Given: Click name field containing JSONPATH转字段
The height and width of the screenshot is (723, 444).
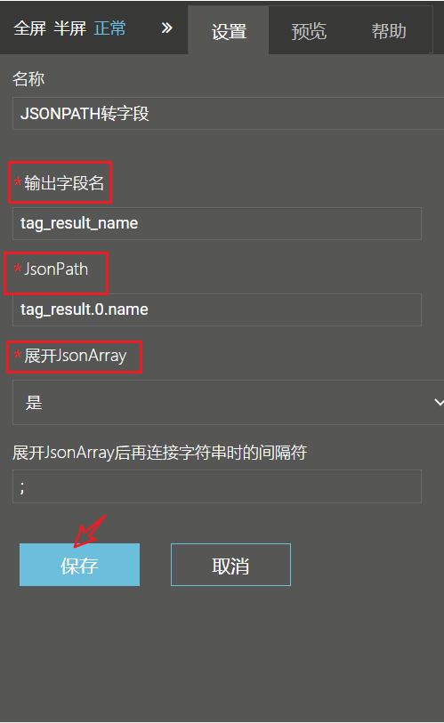Looking at the screenshot, I should click(x=228, y=114).
